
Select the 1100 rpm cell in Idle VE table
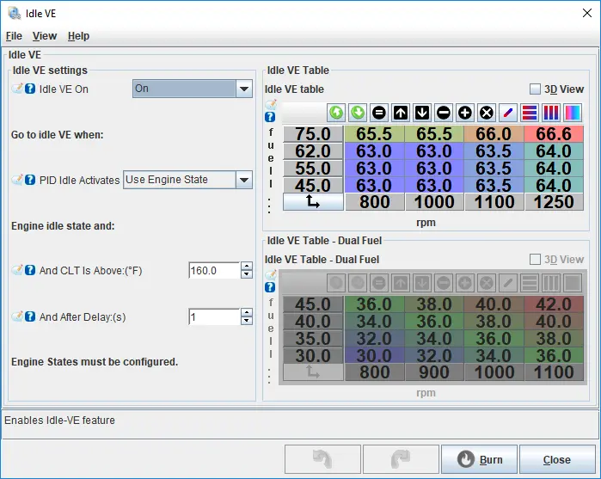(494, 202)
